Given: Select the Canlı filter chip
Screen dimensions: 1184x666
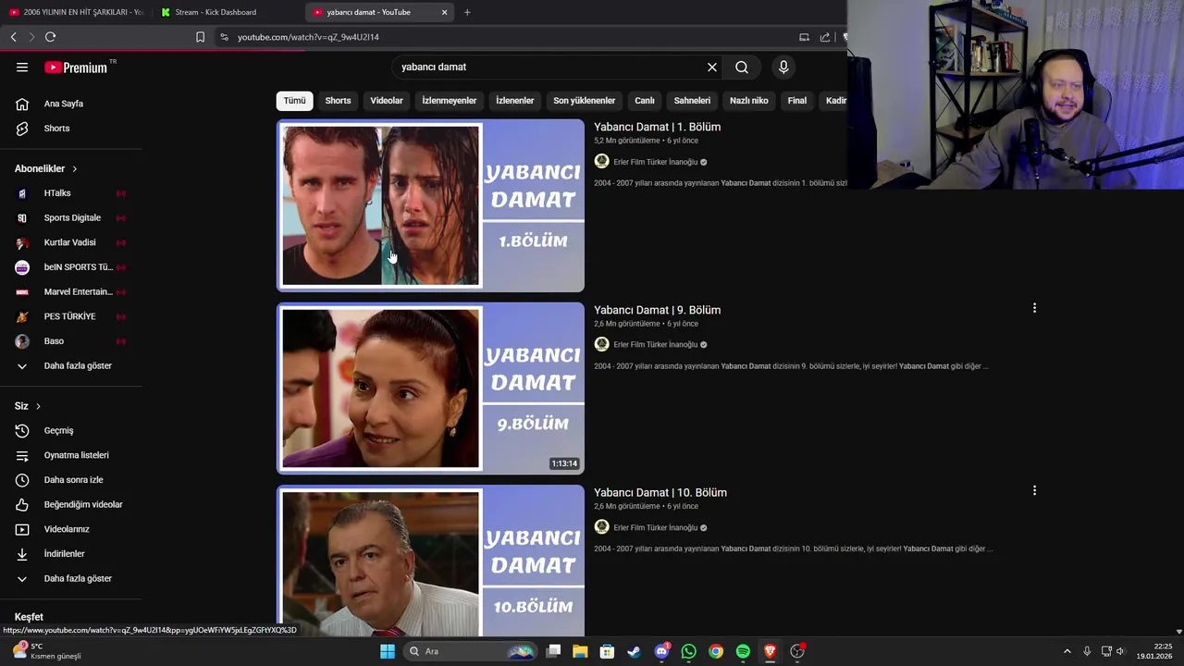Looking at the screenshot, I should pyautogui.click(x=645, y=101).
